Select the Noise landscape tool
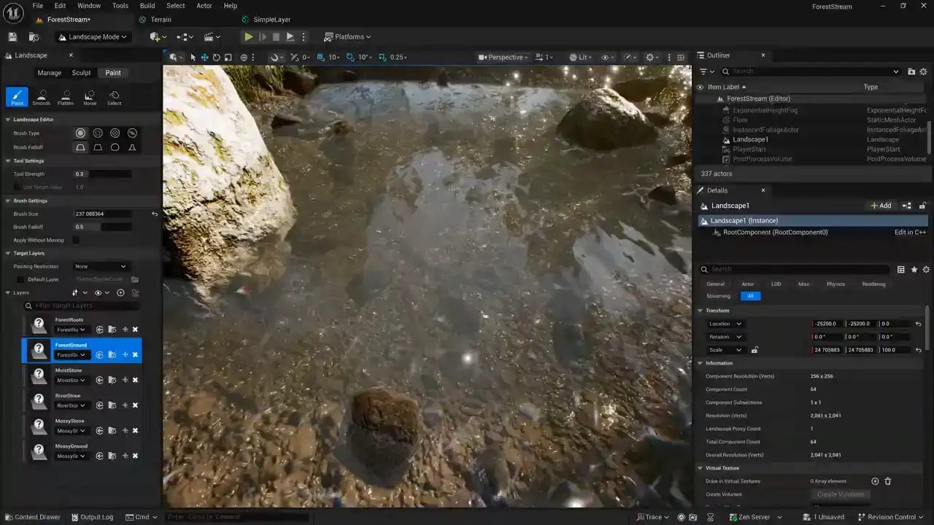The height and width of the screenshot is (525, 934). click(x=90, y=97)
